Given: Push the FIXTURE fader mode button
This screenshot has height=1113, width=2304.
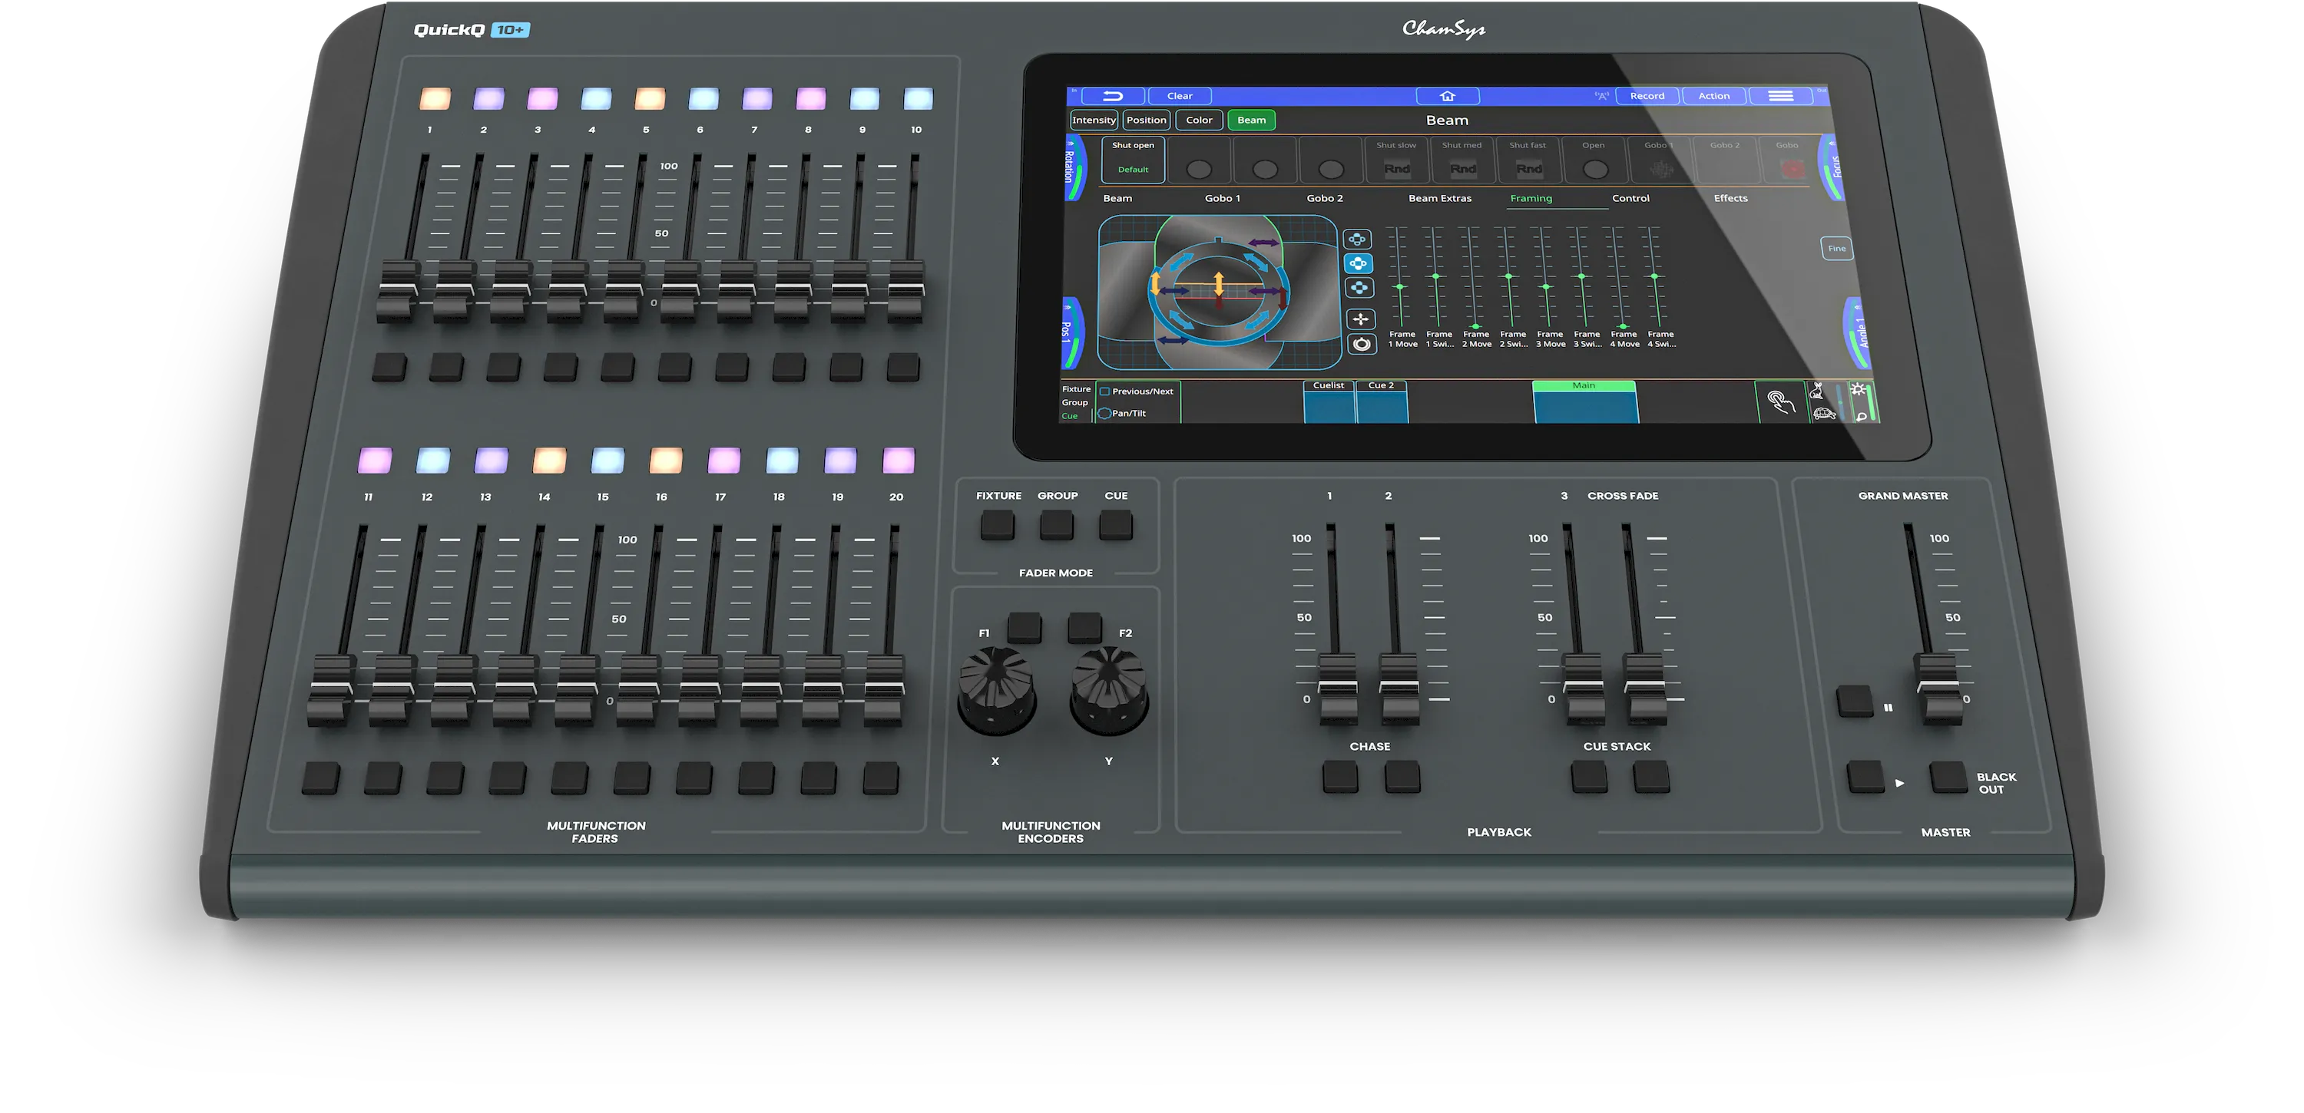Looking at the screenshot, I should point(998,525).
